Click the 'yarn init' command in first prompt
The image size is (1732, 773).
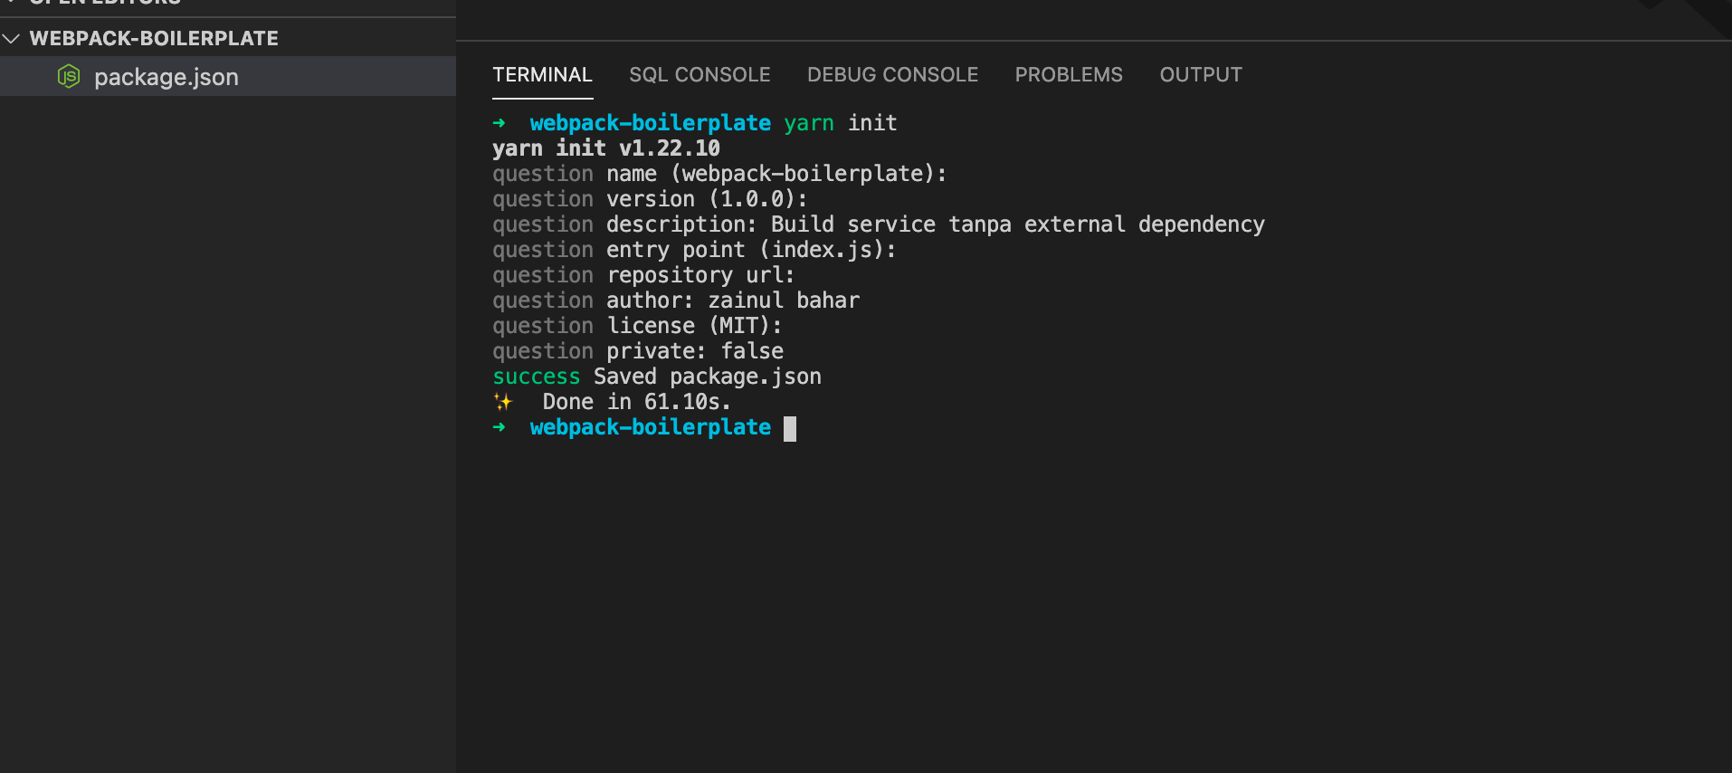click(x=841, y=123)
